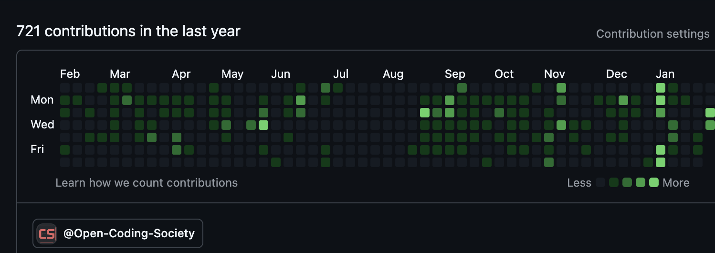The image size is (715, 253).
Task: Select the brightest Wednesday cell in May
Action: pos(263,125)
